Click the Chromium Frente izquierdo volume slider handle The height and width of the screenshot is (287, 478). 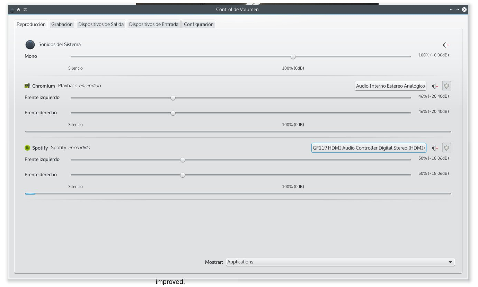pyautogui.click(x=173, y=98)
